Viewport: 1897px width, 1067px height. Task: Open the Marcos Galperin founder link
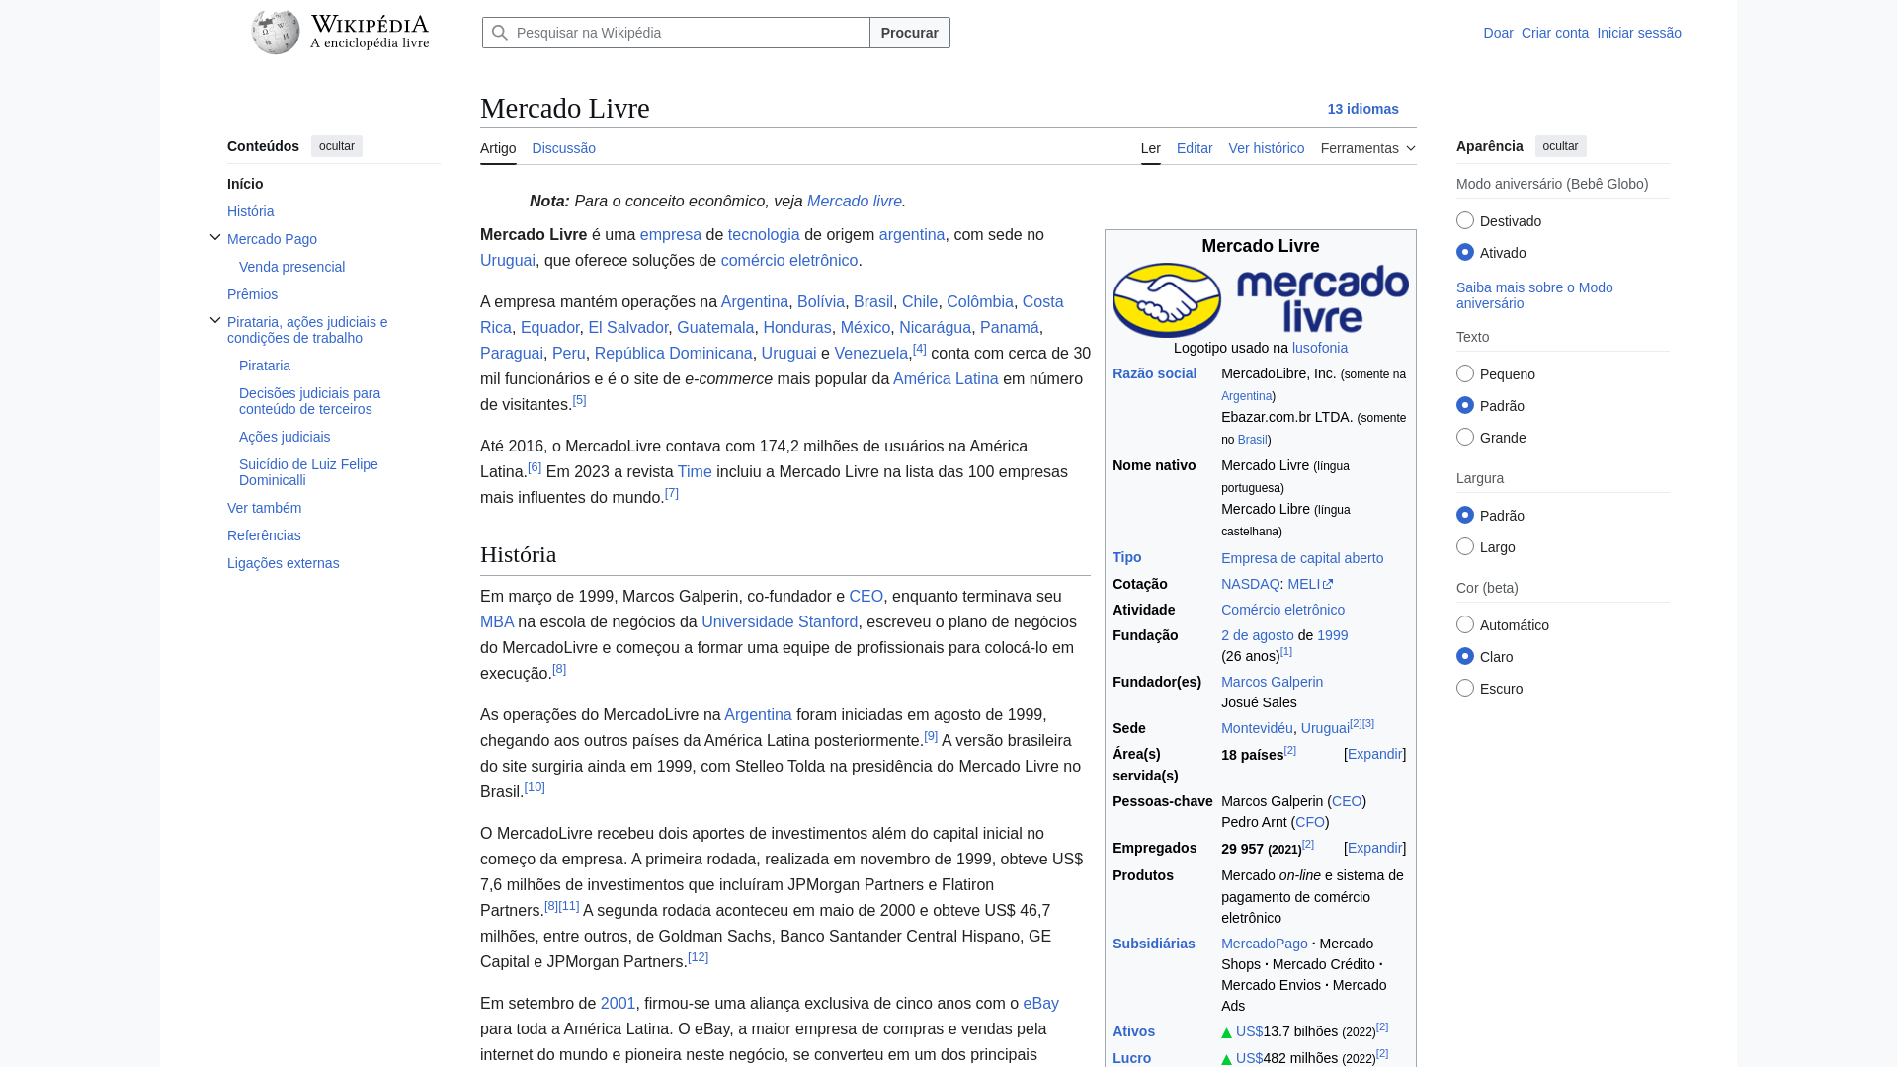pos(1272,682)
